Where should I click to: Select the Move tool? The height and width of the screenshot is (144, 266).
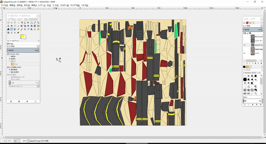click(x=11, y=26)
